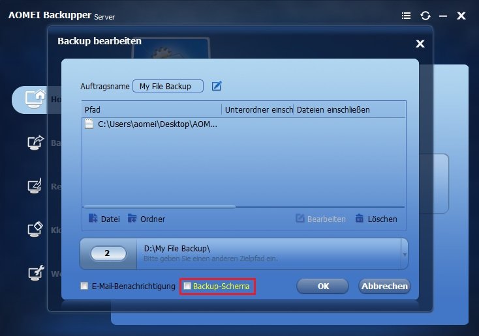This screenshot has height=336, width=479.
Task: Open the main menu list icon
Action: tap(406, 16)
